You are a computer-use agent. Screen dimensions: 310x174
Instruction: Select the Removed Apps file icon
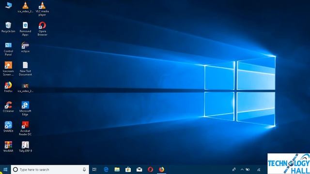(x=25, y=29)
